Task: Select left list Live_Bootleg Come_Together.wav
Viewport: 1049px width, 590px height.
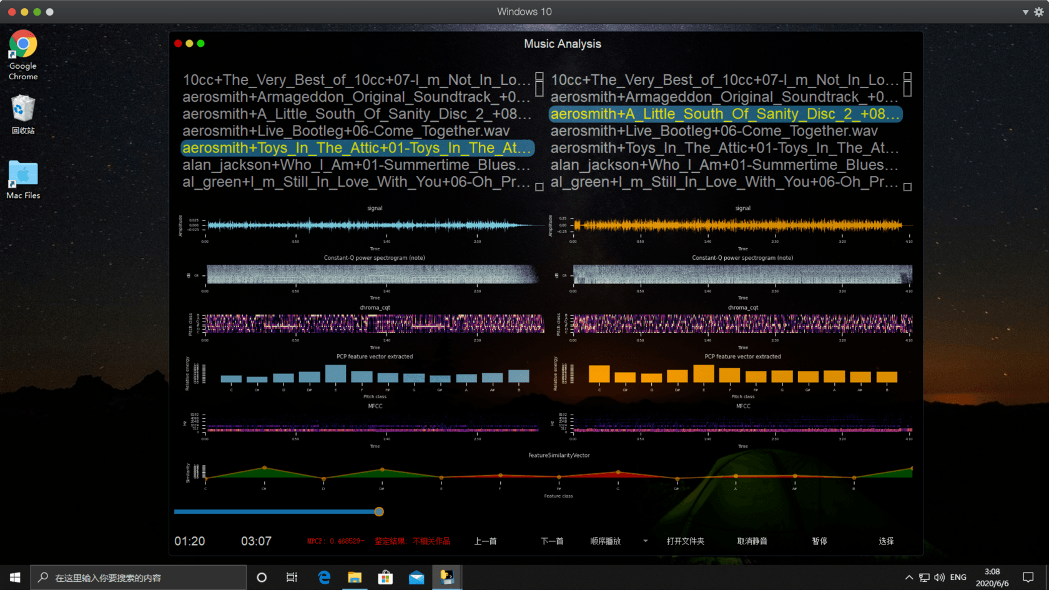Action: pyautogui.click(x=357, y=130)
